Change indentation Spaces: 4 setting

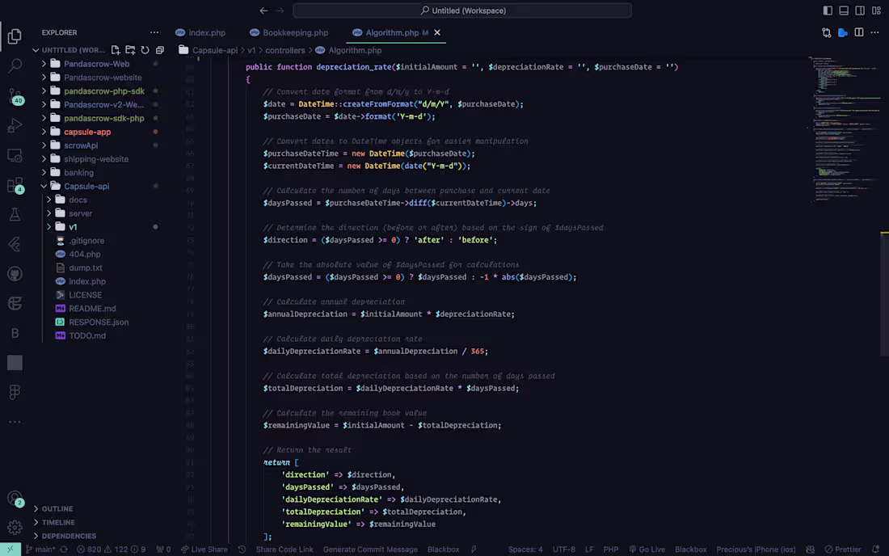pyautogui.click(x=525, y=550)
